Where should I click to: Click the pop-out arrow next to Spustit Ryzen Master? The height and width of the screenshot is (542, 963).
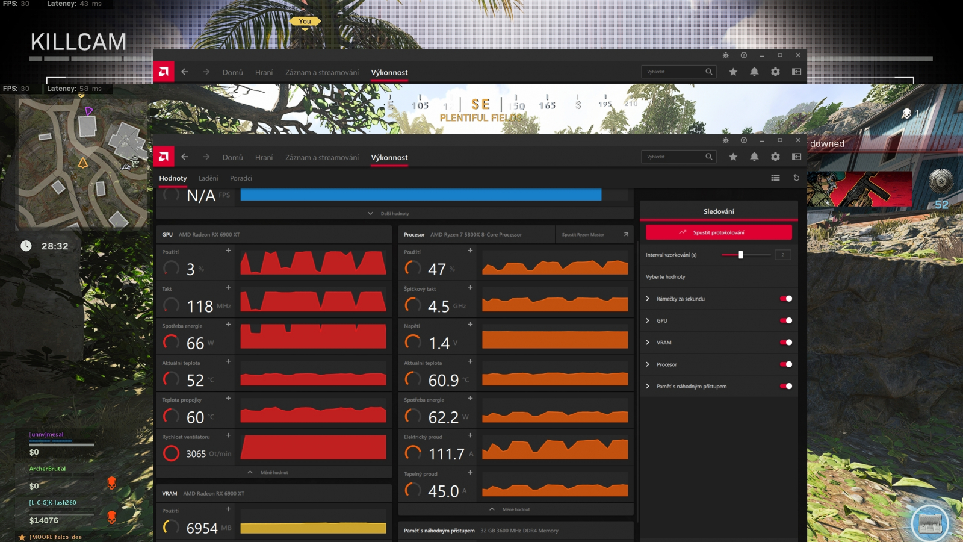(x=626, y=234)
